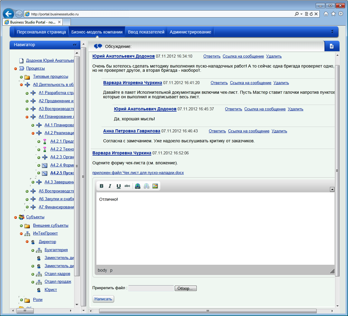Click the strikethrough icon in editor toolbar
The width and height of the screenshot is (348, 316).
tap(127, 186)
